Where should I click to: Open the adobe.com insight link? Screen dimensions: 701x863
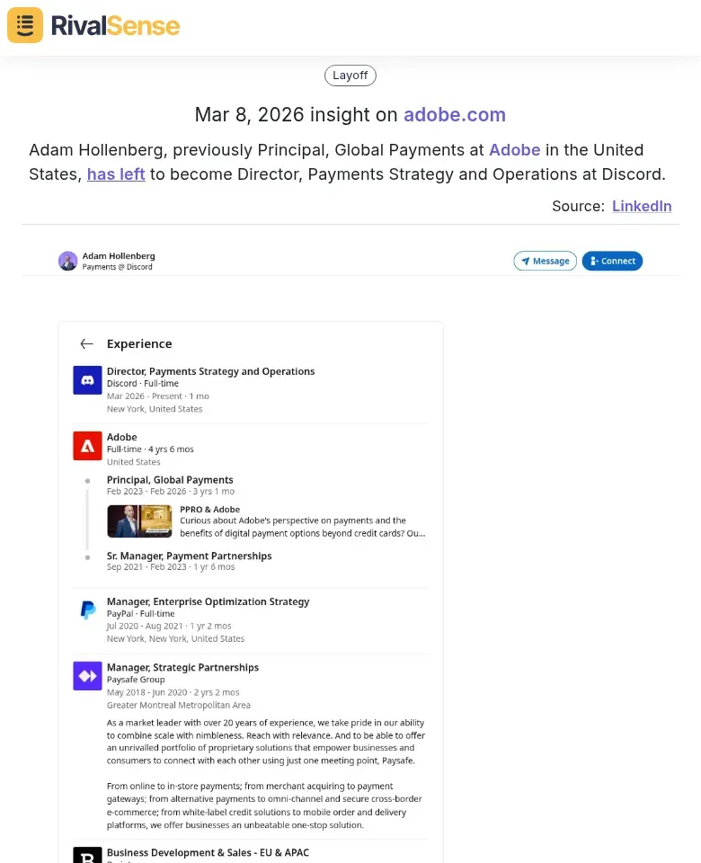click(455, 115)
